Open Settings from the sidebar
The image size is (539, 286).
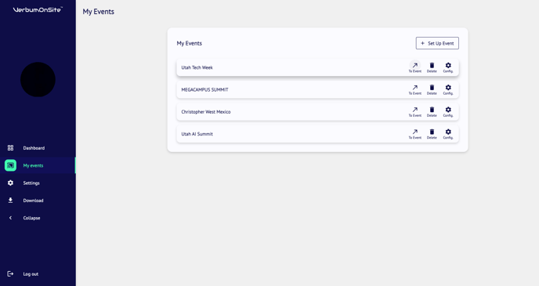pos(38,183)
